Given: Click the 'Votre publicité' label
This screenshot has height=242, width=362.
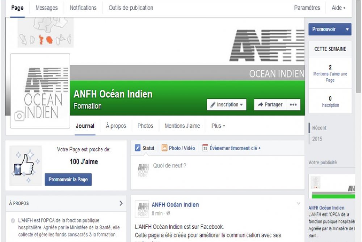Looking at the screenshot, I should (323, 163).
